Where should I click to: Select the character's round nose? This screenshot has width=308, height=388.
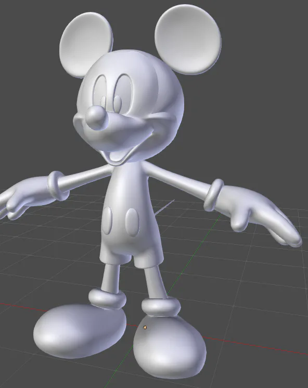[x=97, y=118]
